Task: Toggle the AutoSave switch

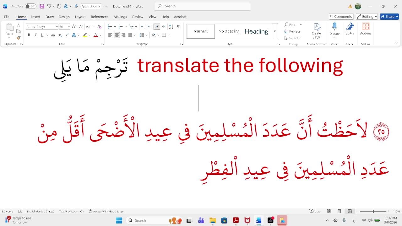Action: click(x=30, y=6)
